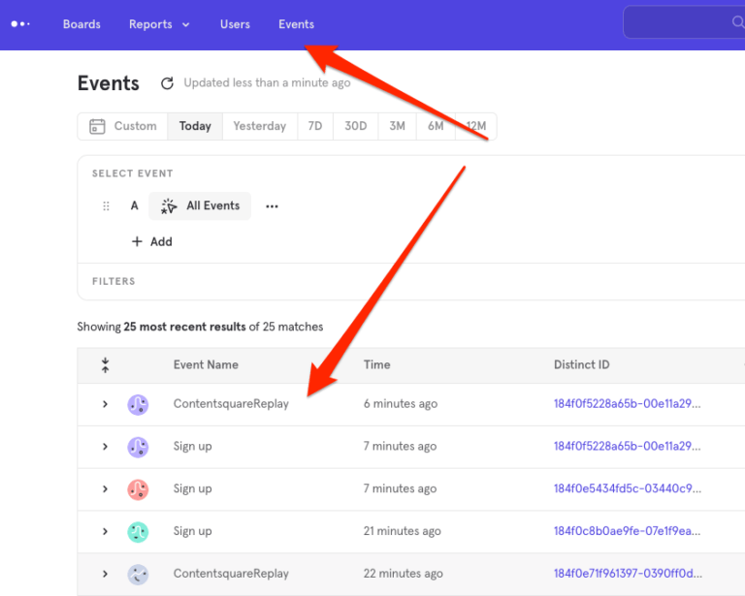Switch time range to 7D
This screenshot has width=745, height=596.
[315, 126]
